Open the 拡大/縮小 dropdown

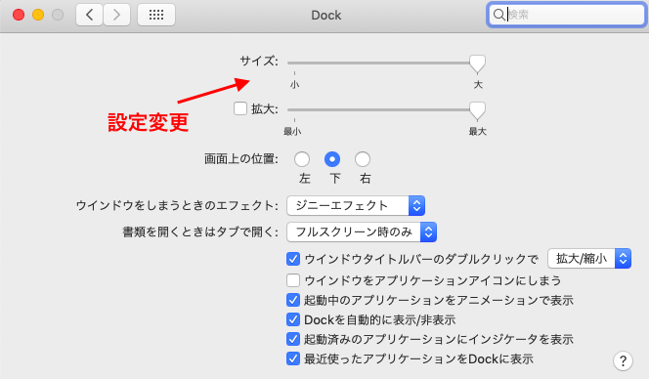(x=589, y=259)
